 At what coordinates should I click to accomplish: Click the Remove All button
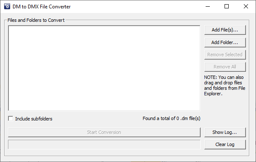coord(225,67)
